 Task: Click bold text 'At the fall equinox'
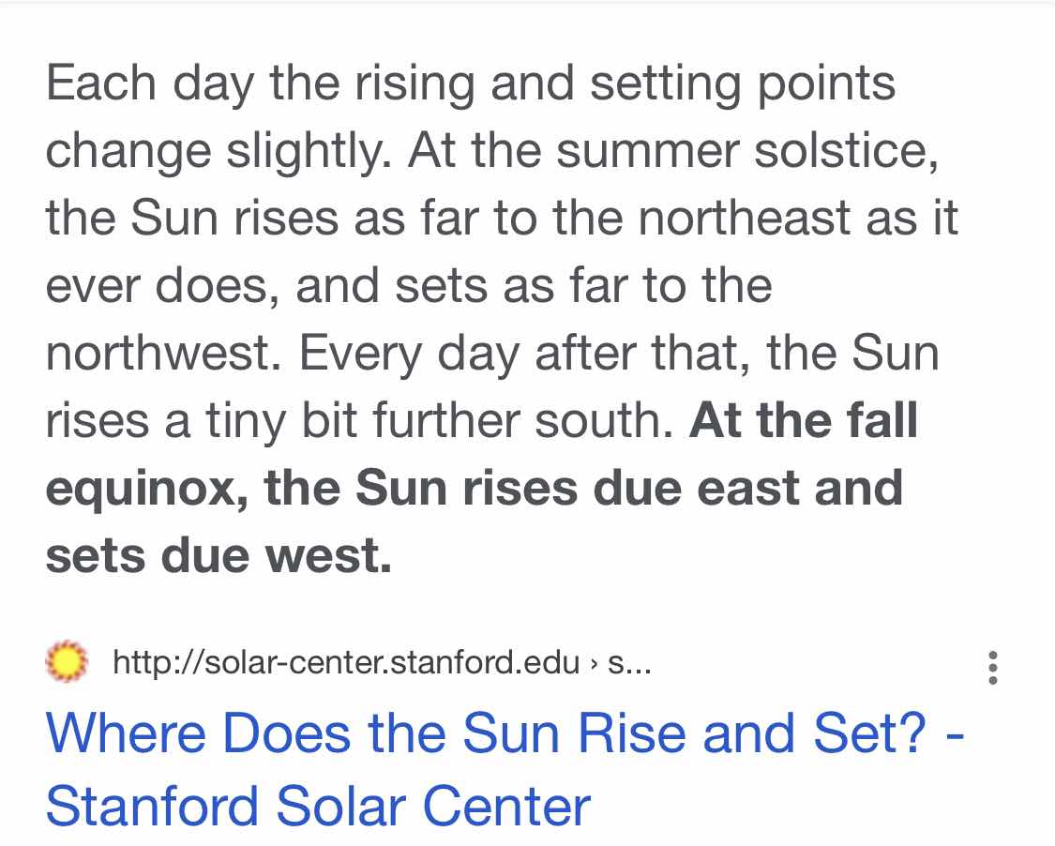point(482,454)
